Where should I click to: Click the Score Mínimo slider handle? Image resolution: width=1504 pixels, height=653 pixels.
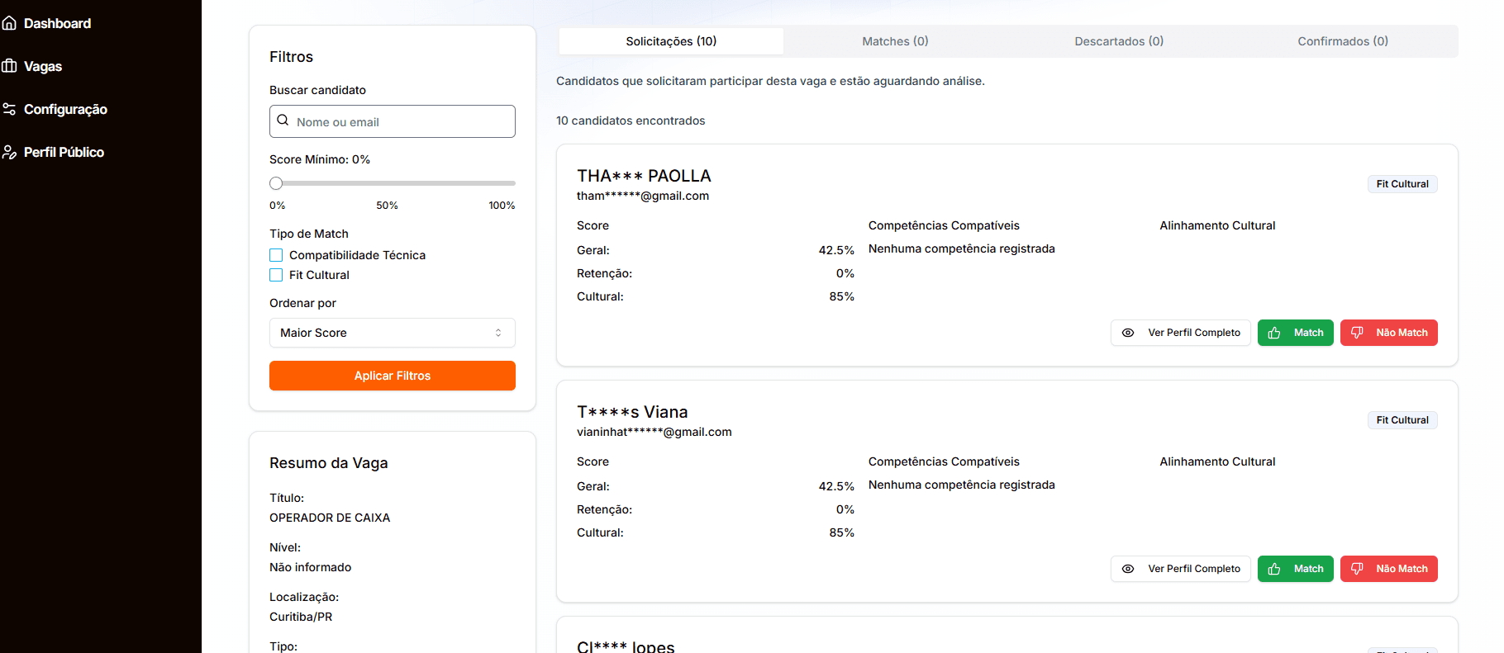tap(276, 183)
